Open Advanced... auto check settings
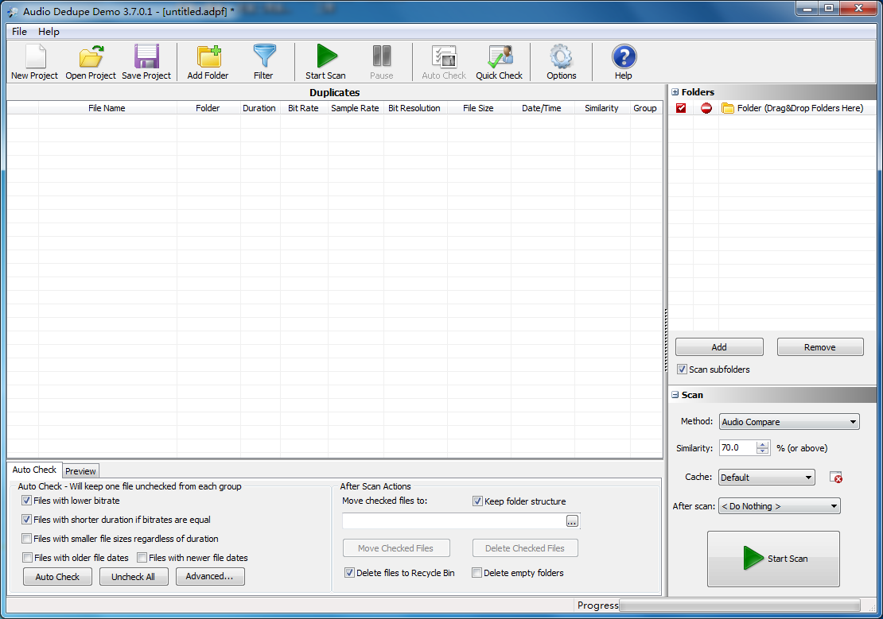The height and width of the screenshot is (619, 883). point(210,576)
